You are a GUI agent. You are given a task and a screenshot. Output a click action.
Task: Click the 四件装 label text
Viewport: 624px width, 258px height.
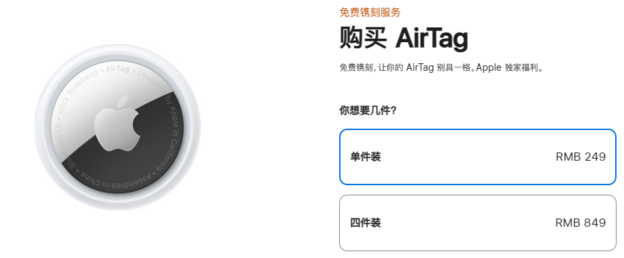(365, 223)
